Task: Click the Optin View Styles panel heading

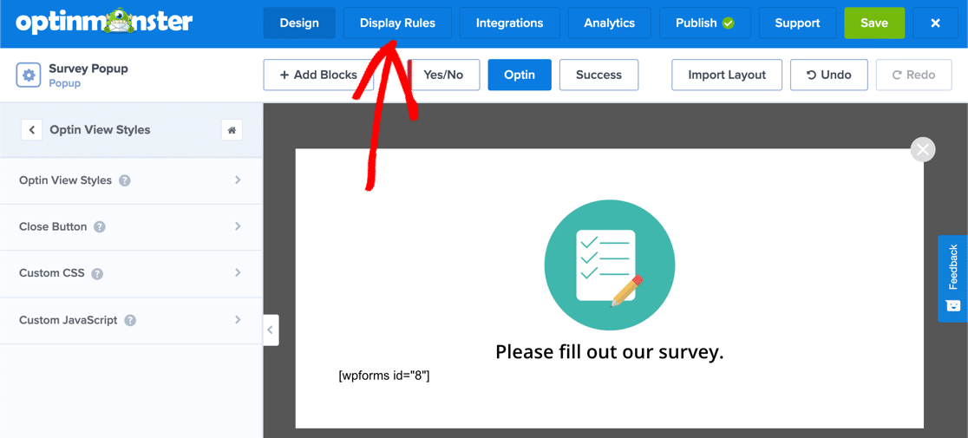Action: 100,130
